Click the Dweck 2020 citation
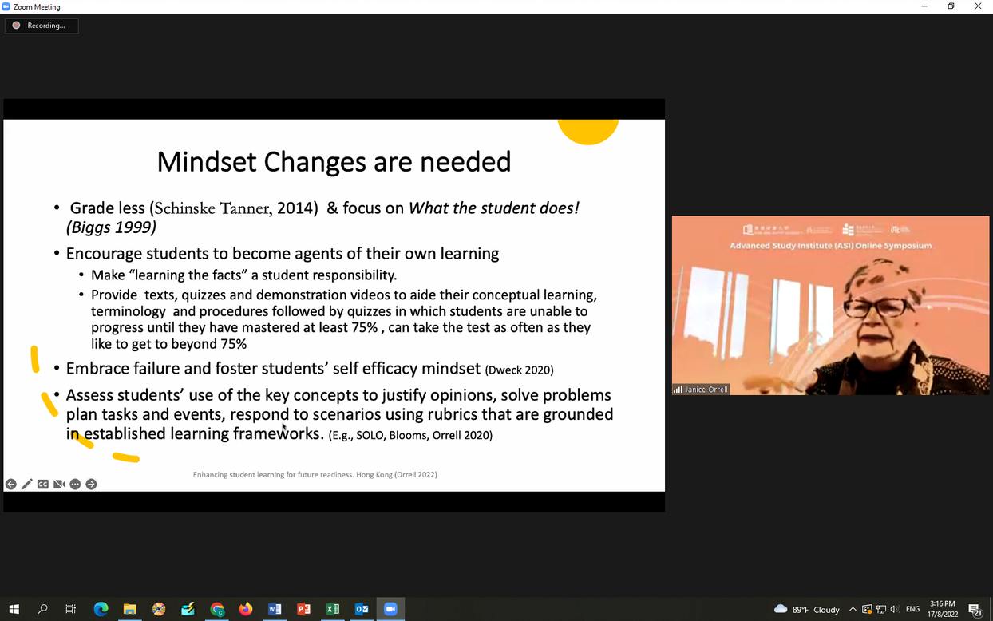 pyautogui.click(x=519, y=370)
